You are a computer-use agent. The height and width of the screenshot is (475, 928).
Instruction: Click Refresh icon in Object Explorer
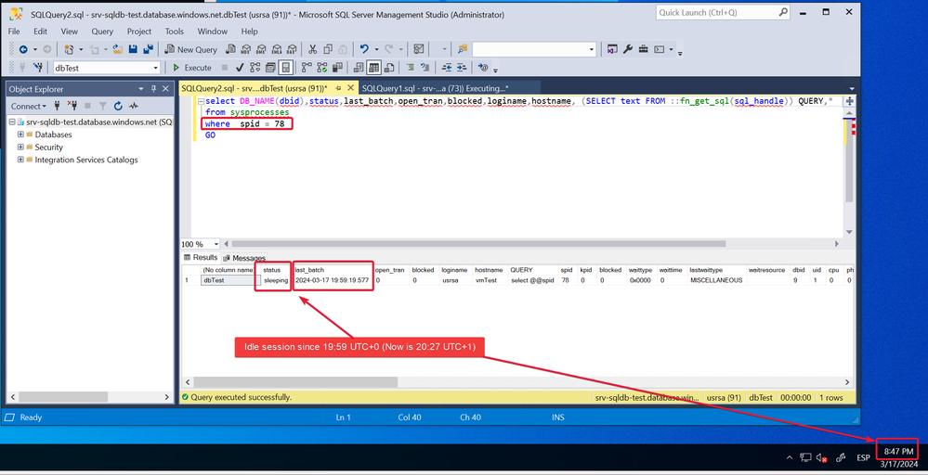118,107
